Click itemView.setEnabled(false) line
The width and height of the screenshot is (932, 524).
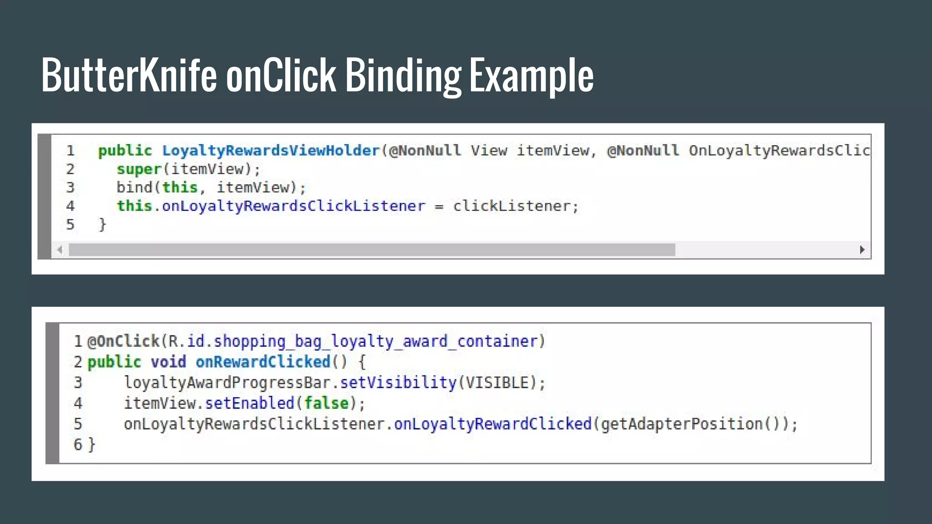click(x=244, y=403)
